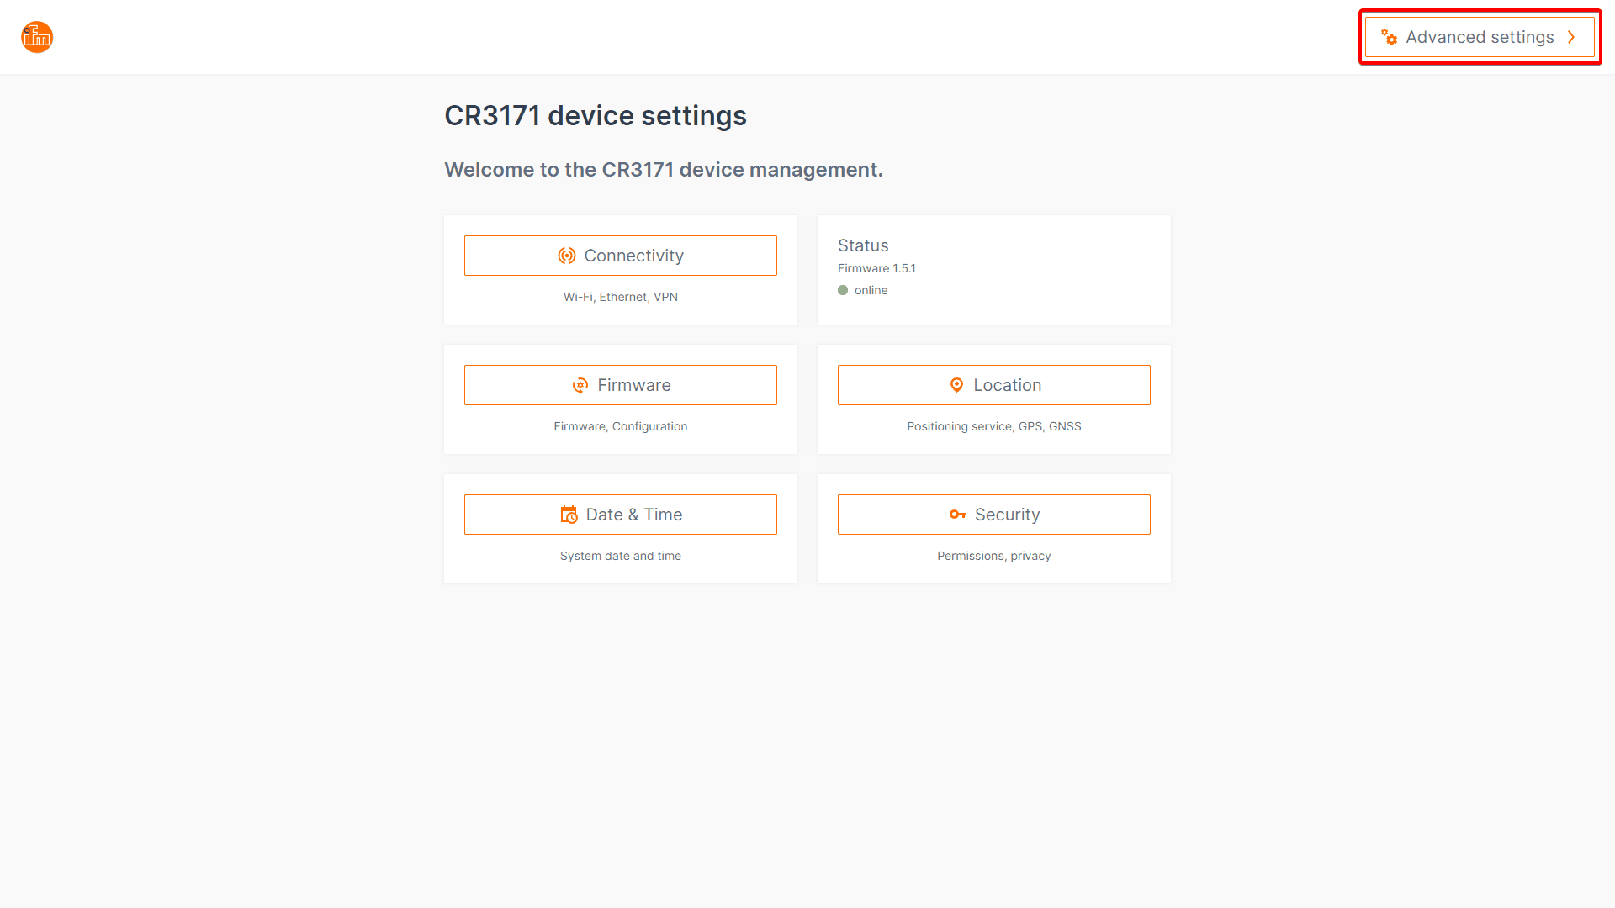
Task: Open Advanced settings from its text label
Action: click(1480, 37)
